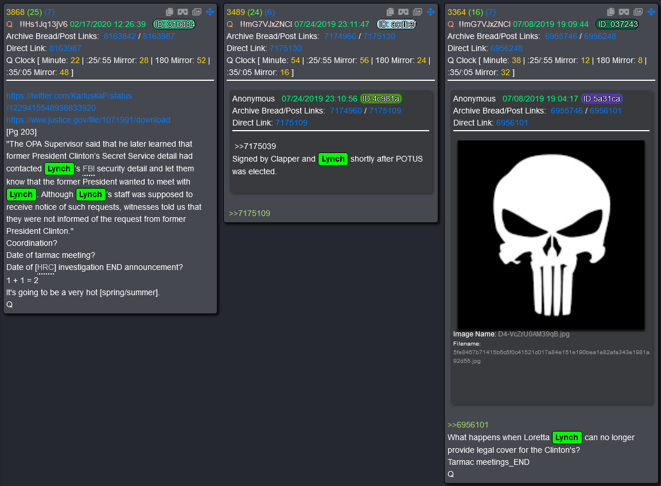Click the VR goggles icon on post 3489
This screenshot has height=486, width=661.
403,12
